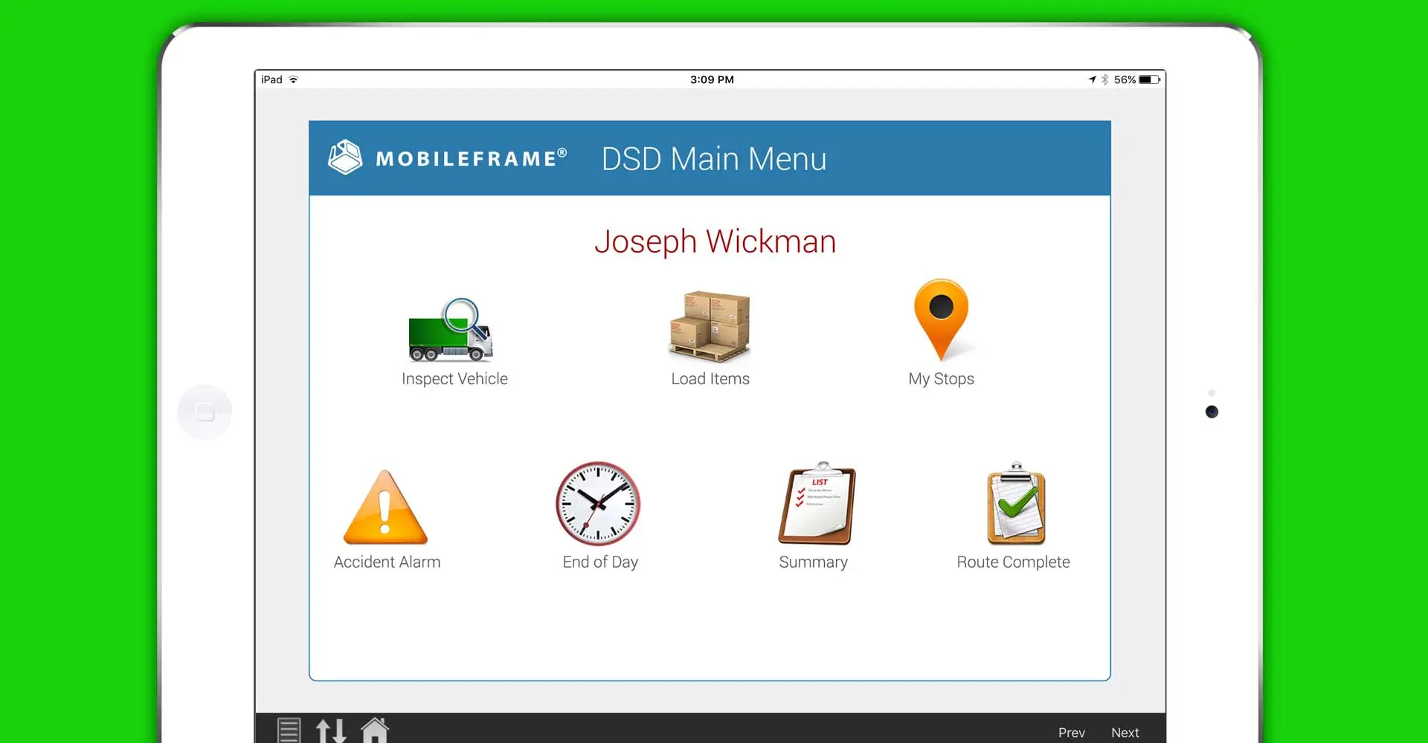This screenshot has width=1428, height=743.
Task: Click the Route Complete label
Action: [1013, 562]
